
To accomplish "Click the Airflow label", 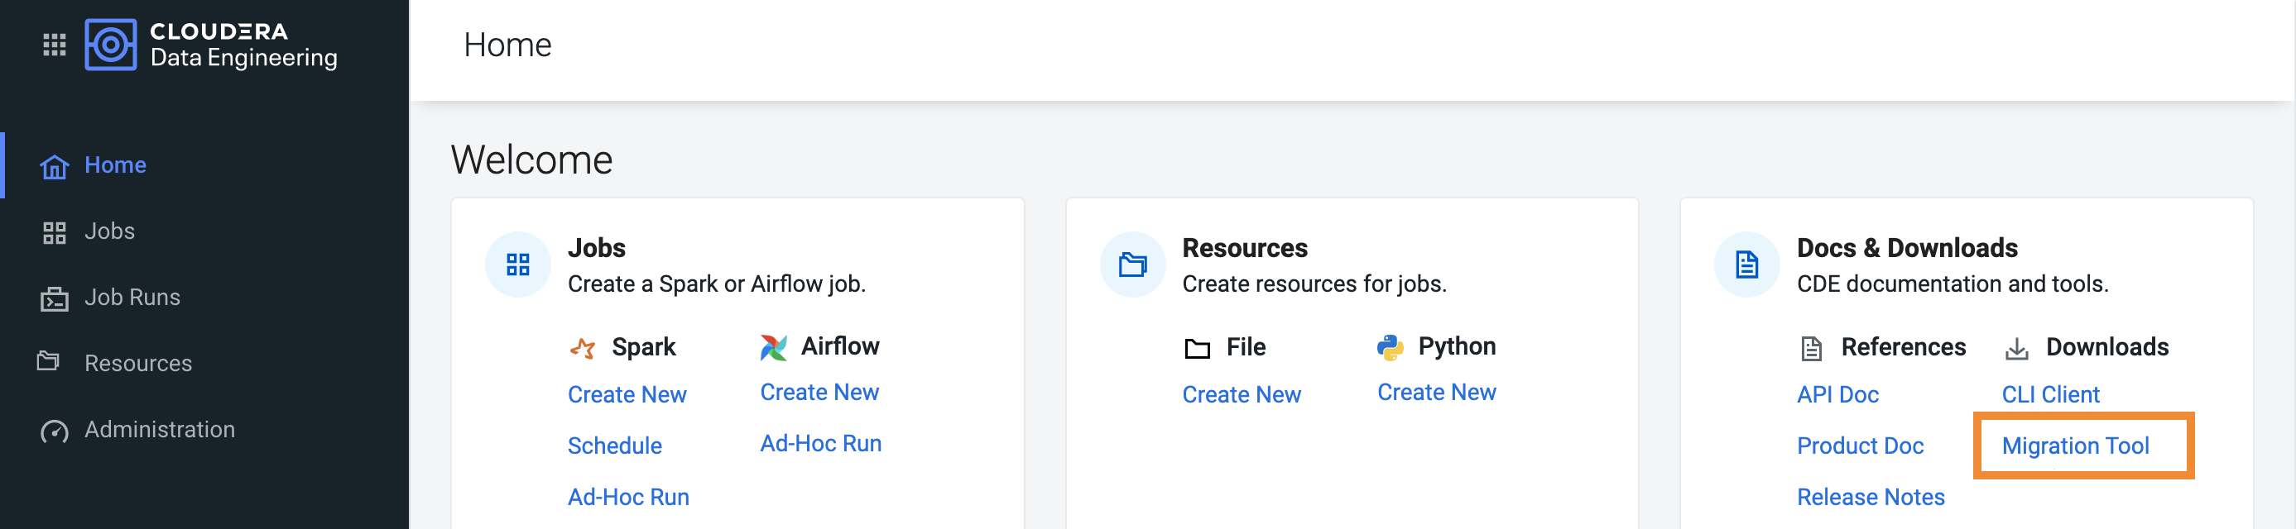I will click(x=839, y=346).
